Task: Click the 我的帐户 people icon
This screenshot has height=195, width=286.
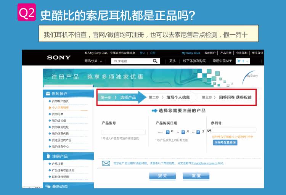Action: click(x=48, y=93)
